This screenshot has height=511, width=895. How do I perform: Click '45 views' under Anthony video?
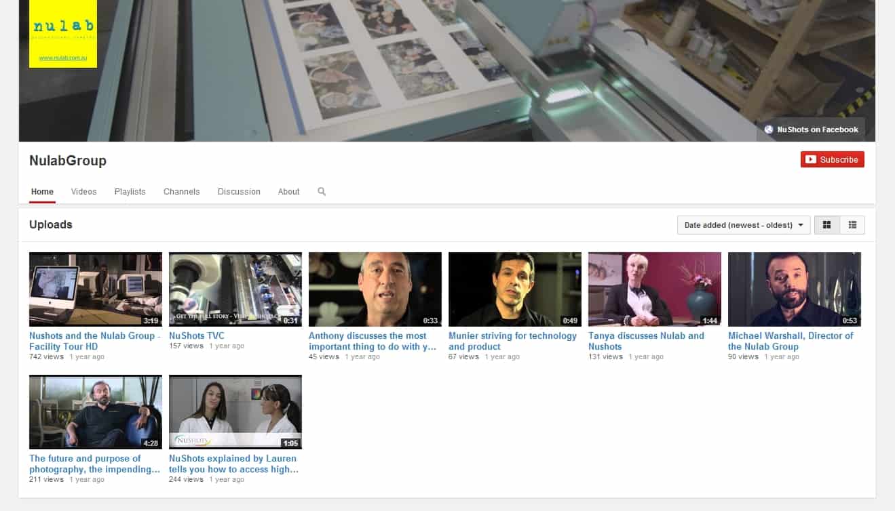pos(324,356)
